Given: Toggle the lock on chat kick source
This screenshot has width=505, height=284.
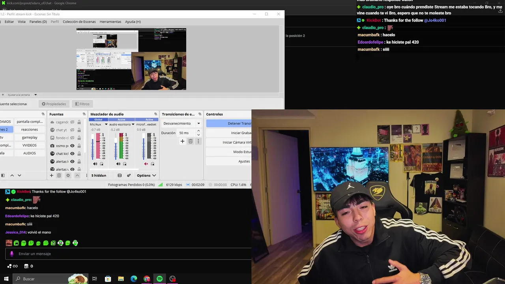Looking at the screenshot, I should coord(79,154).
